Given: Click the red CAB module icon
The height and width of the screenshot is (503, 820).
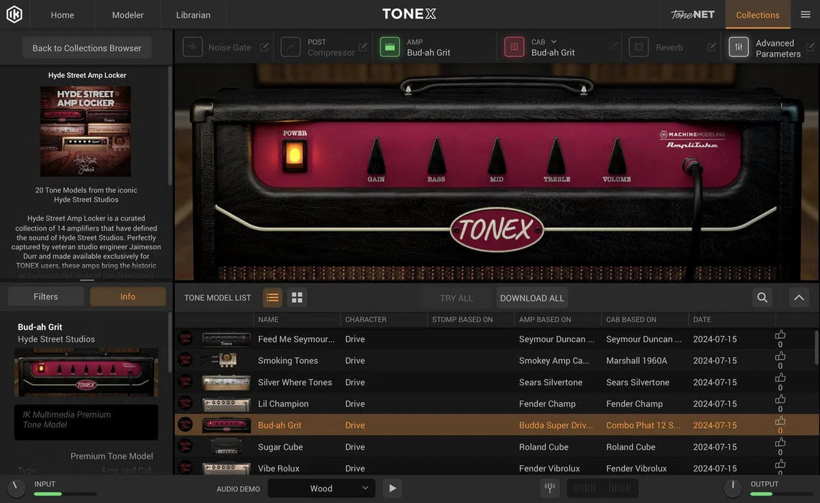Looking at the screenshot, I should point(514,46).
